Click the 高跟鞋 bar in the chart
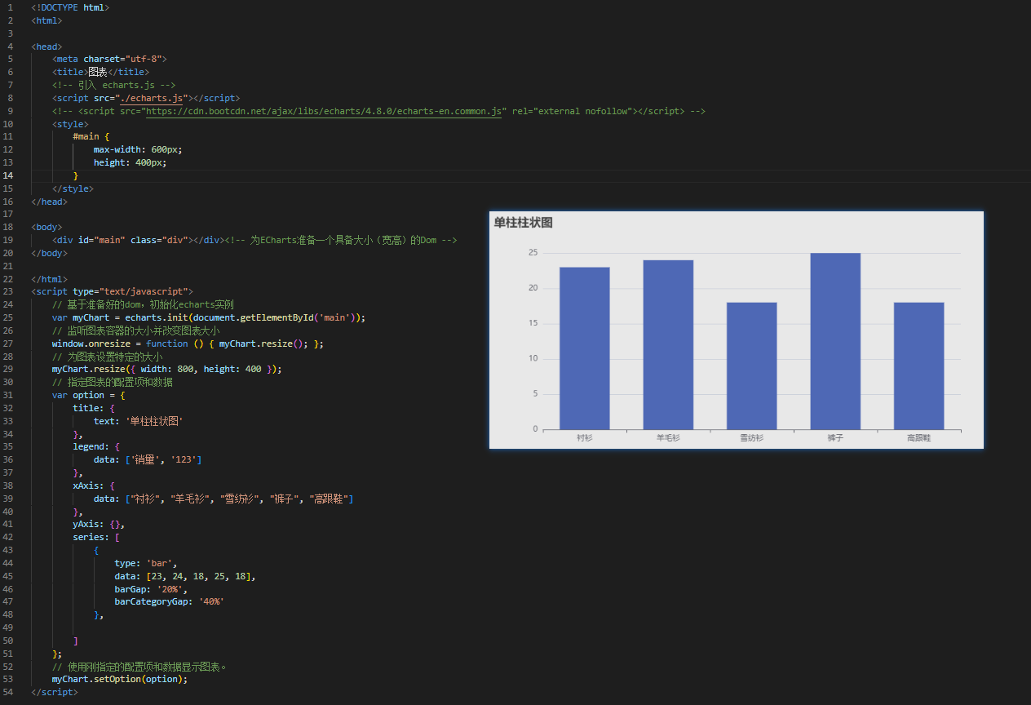Screen dimensions: 1031x705 (918, 366)
